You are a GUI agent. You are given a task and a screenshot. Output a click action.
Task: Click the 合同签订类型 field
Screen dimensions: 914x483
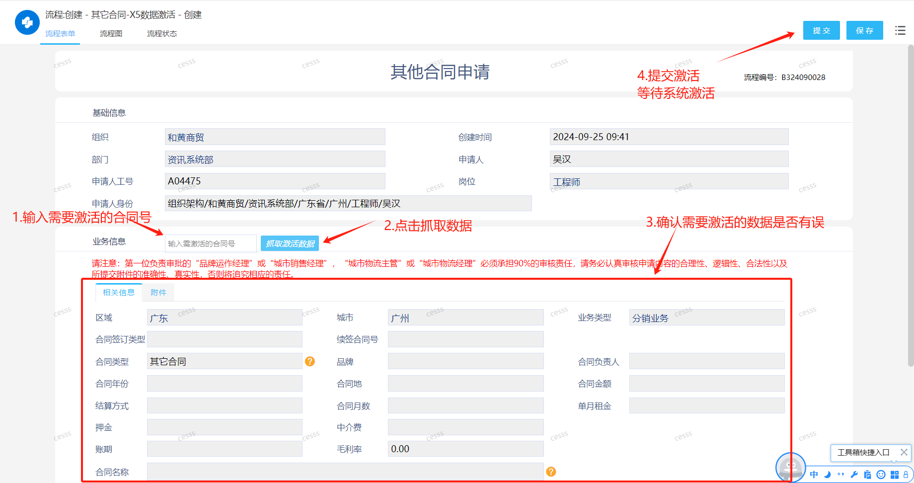pos(225,339)
